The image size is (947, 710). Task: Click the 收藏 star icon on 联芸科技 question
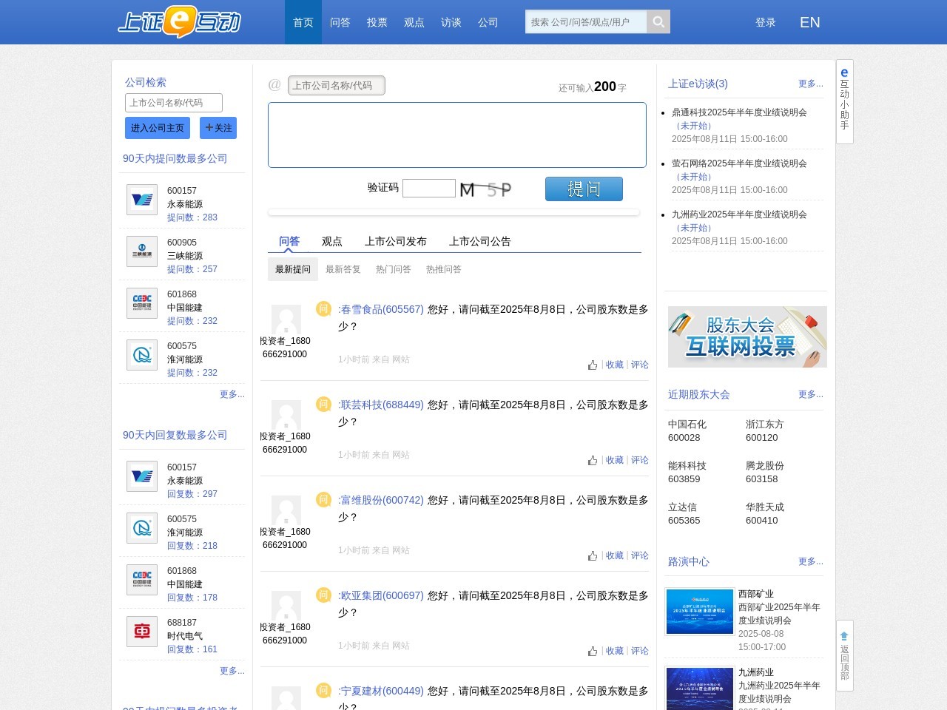(x=614, y=459)
